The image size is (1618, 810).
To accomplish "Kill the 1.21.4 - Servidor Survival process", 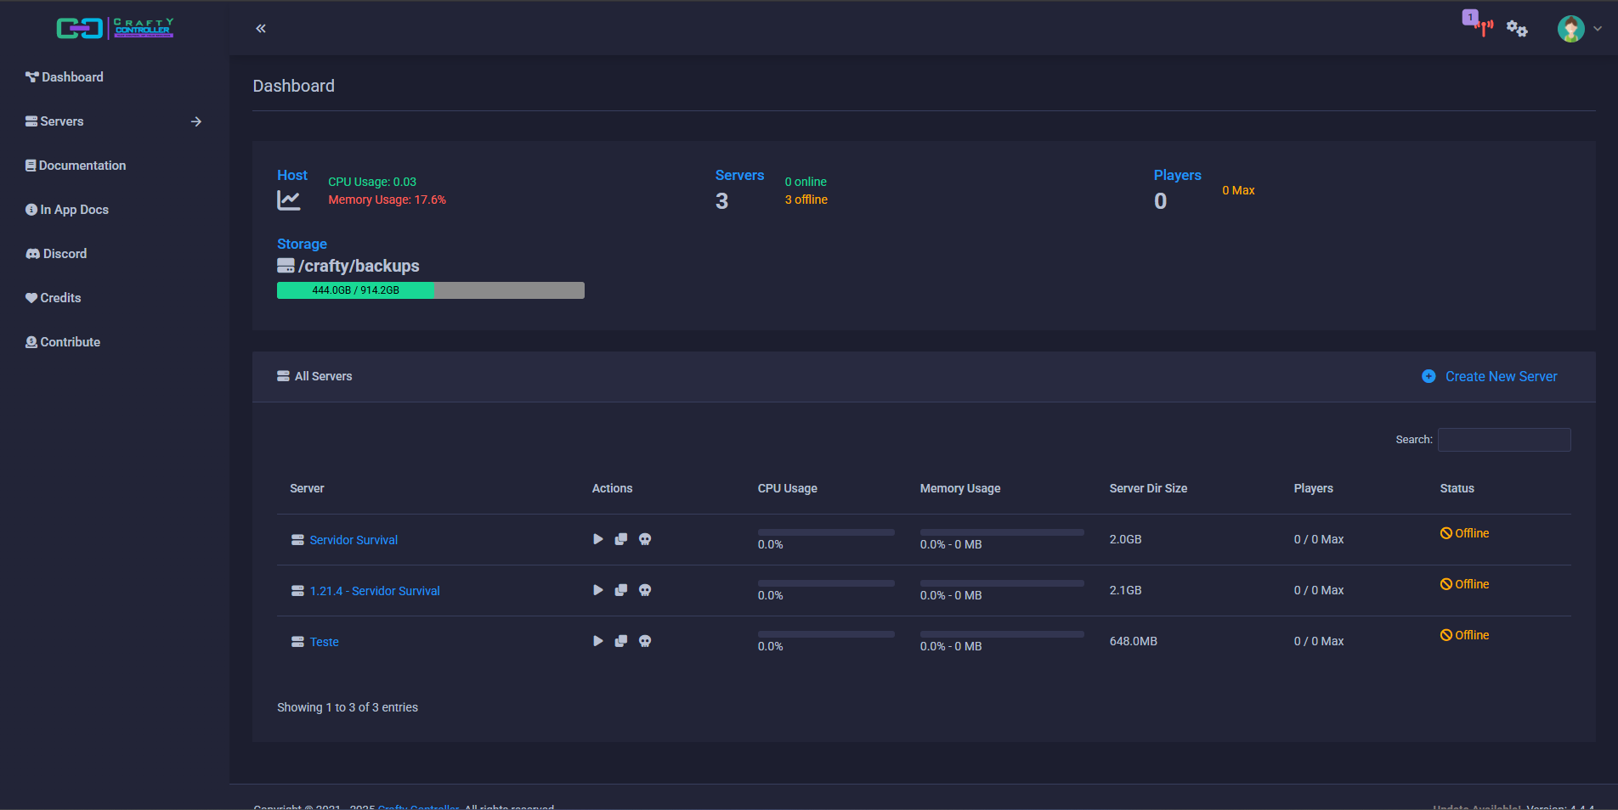I will (x=645, y=590).
